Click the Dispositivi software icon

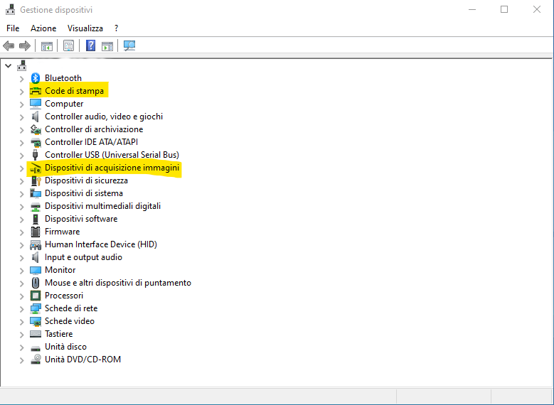click(x=36, y=219)
